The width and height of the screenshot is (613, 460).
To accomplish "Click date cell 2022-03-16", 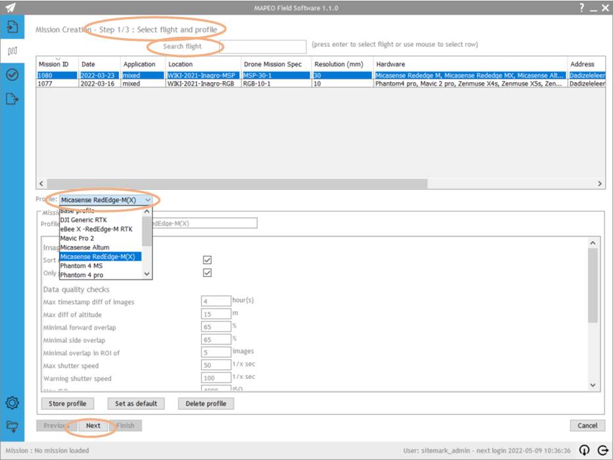I will [x=99, y=84].
